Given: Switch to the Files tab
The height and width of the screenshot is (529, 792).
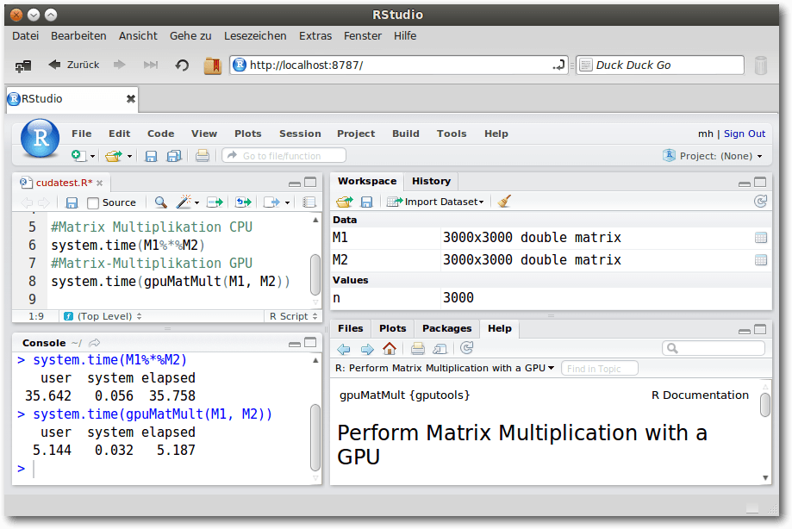Looking at the screenshot, I should click(x=350, y=328).
